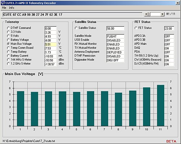Select 144 MHz S-Meter radio button
This screenshot has width=181, height=144.
pyautogui.click(x=8, y=60)
